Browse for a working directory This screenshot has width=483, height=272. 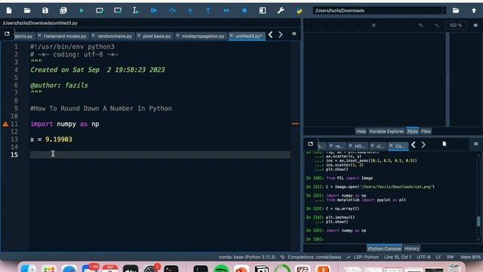point(456,11)
